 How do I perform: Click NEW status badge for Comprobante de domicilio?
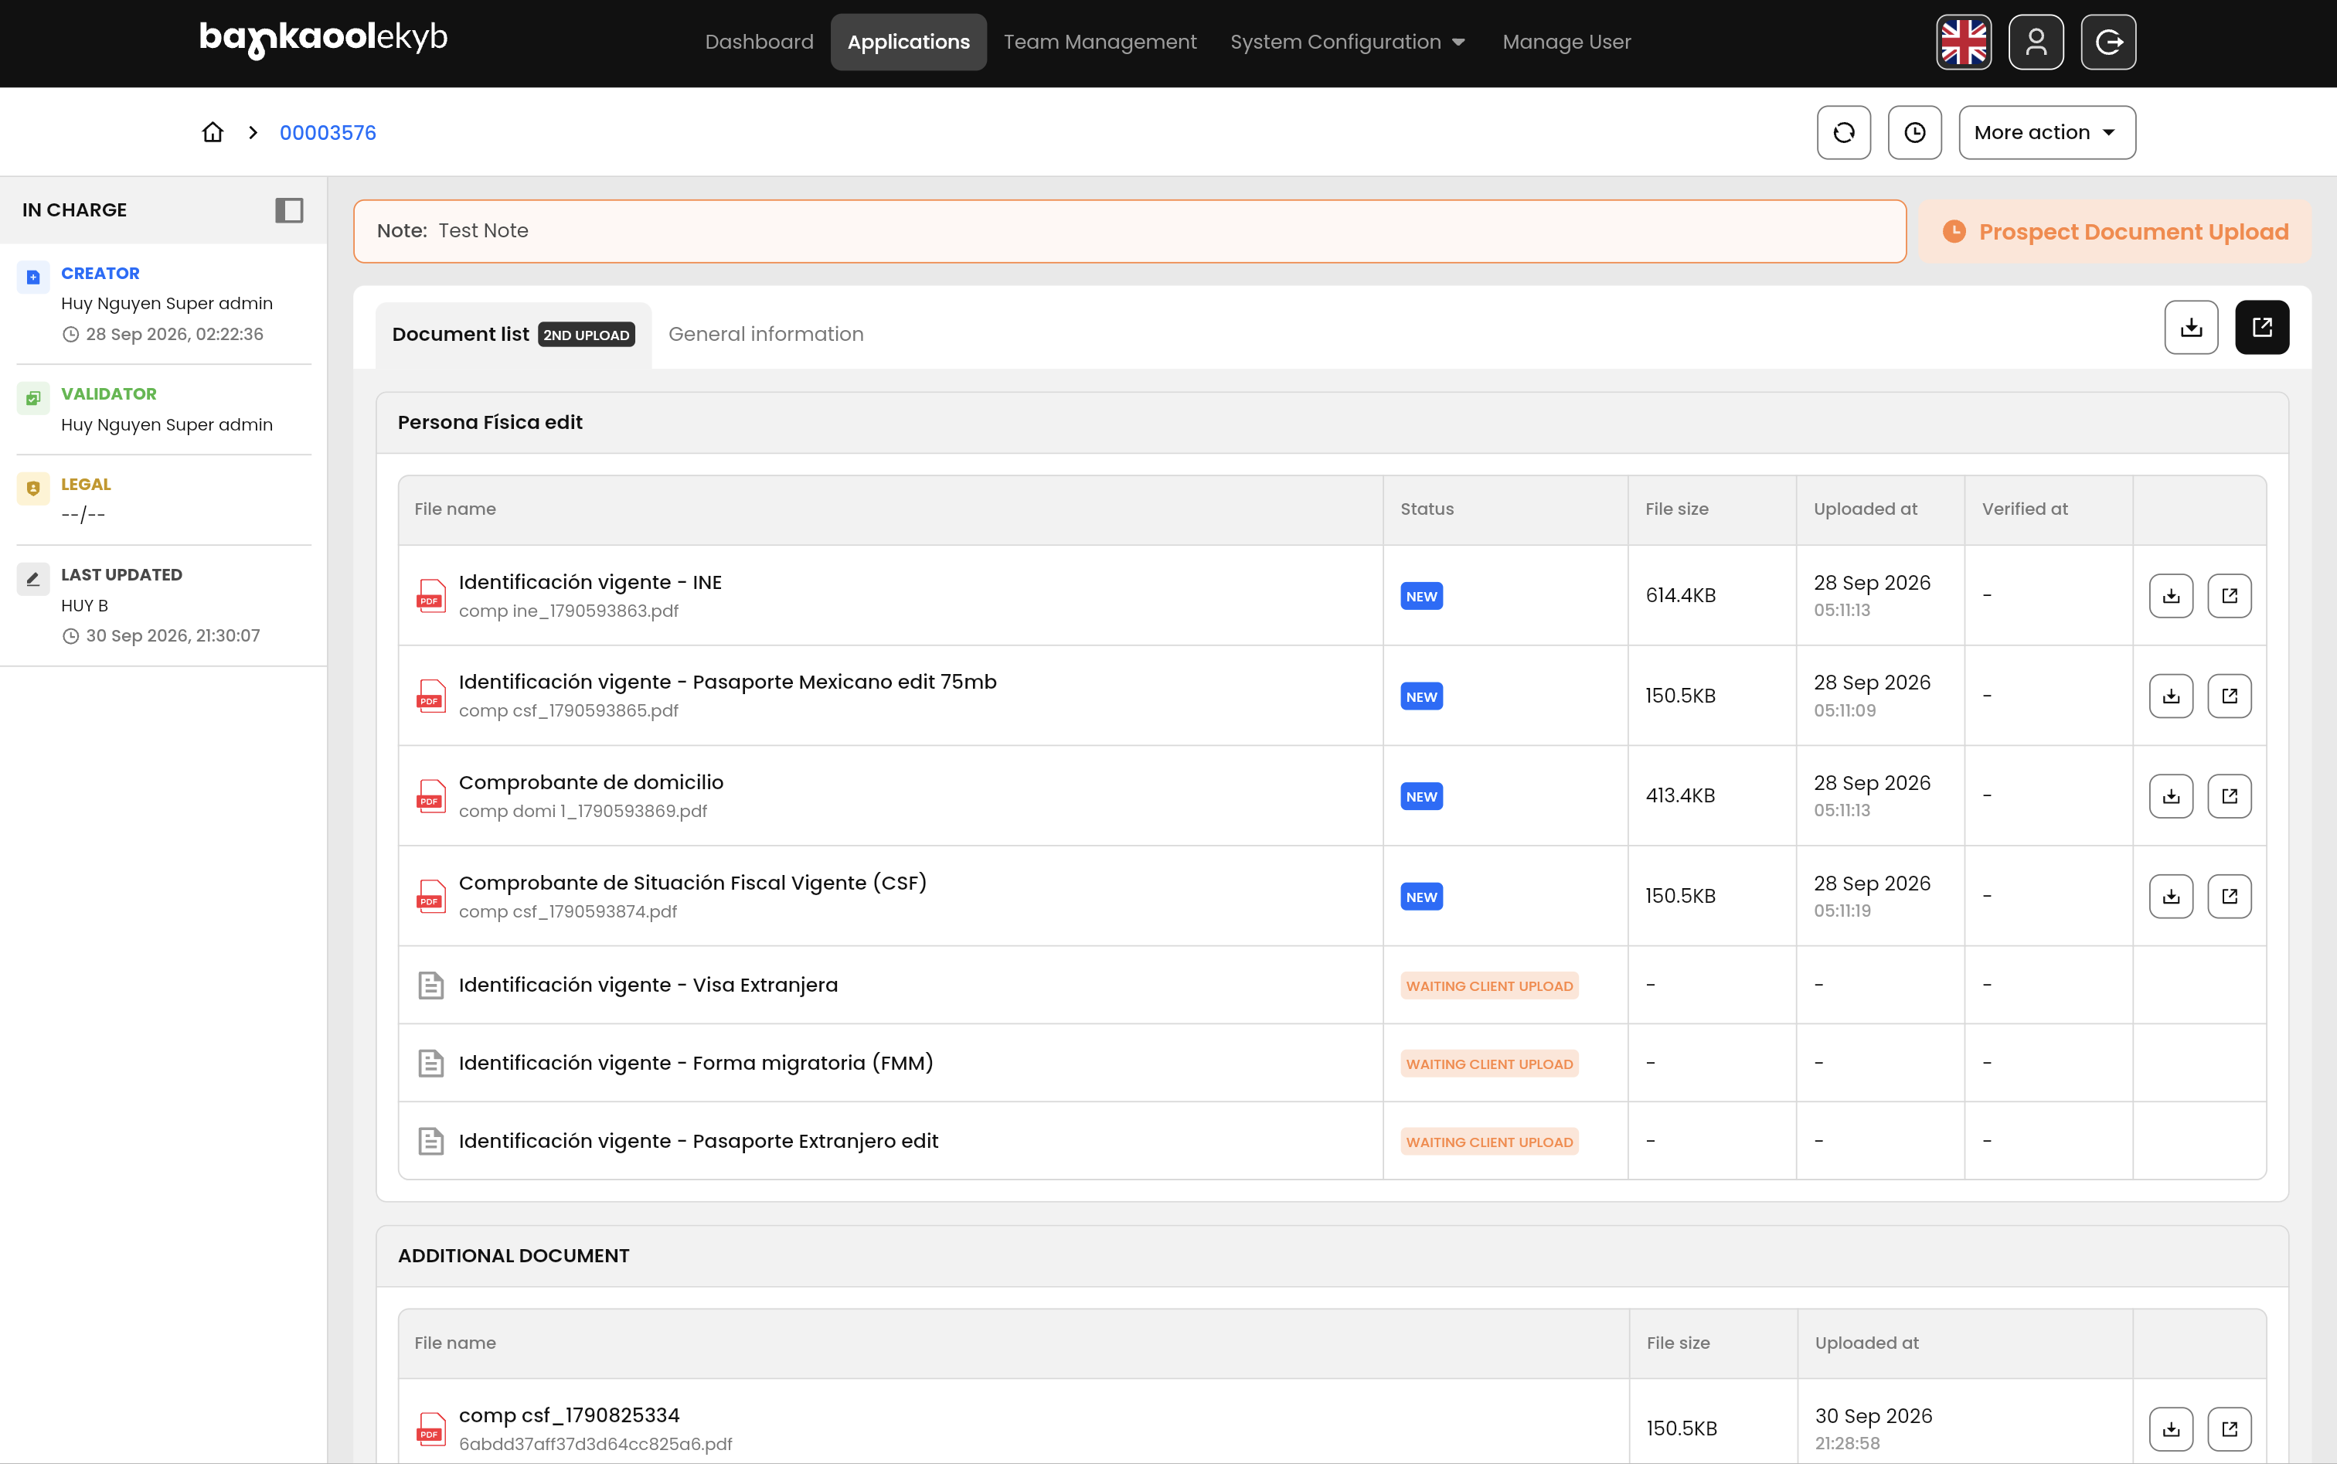1421,797
